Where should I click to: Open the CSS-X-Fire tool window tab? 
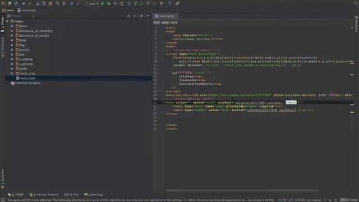point(71,195)
